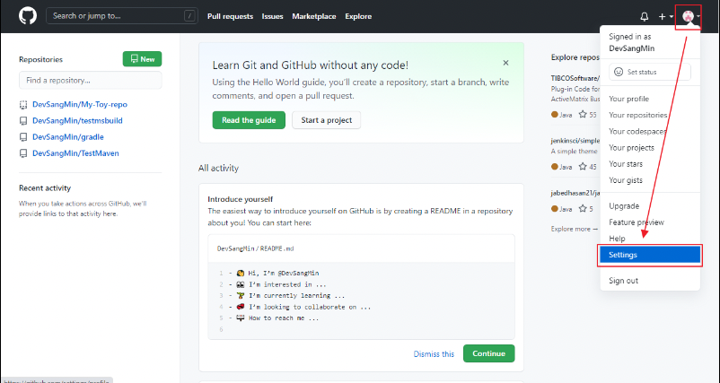Click the Set status button

click(x=649, y=72)
